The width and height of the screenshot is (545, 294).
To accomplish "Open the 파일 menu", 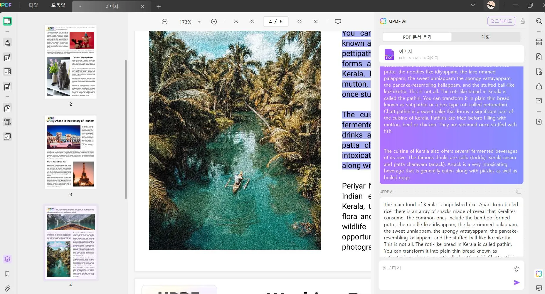I will point(33,5).
